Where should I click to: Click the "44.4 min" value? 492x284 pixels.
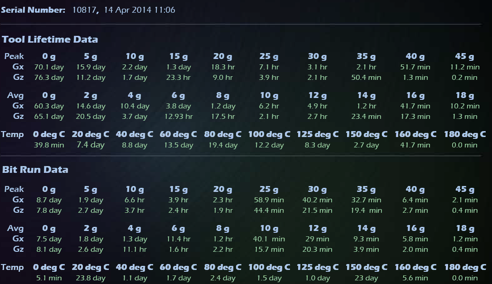(269, 211)
